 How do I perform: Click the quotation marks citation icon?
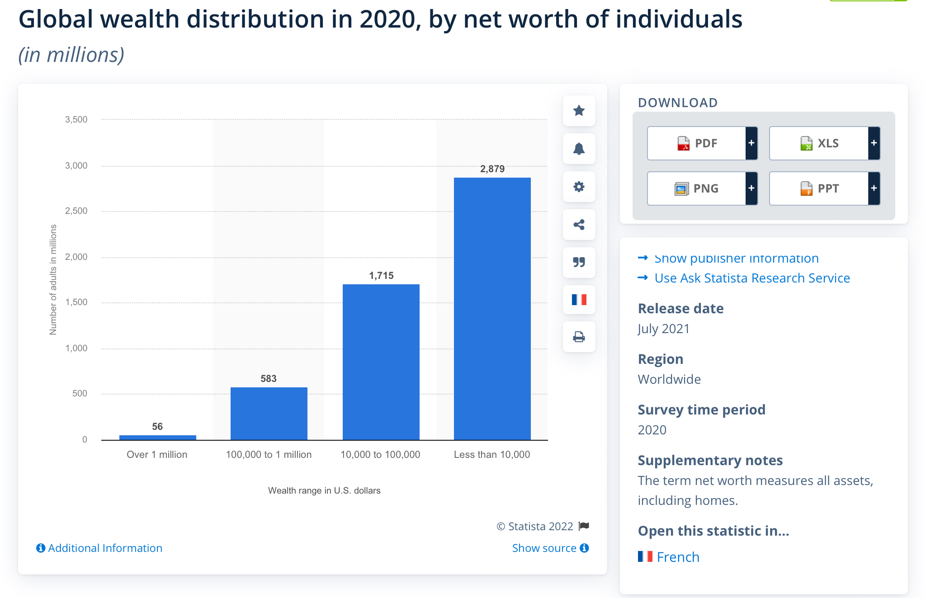pyautogui.click(x=579, y=262)
